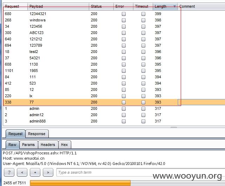
Task: Tick Timeout checkbox for payload windows
Action: click(143, 20)
